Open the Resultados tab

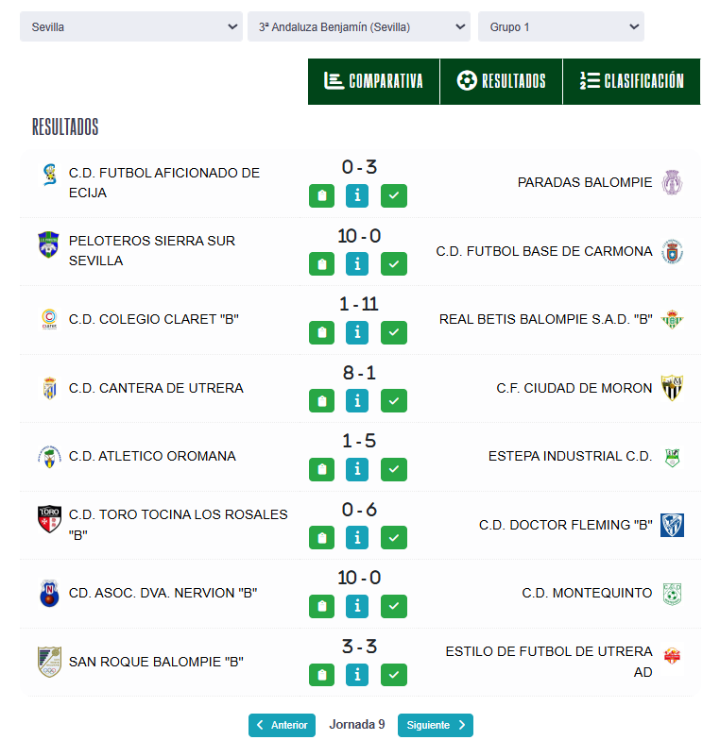(501, 81)
